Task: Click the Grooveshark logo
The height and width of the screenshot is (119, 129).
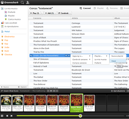Action: [10, 3]
